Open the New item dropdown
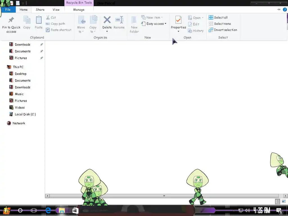Viewport: 288px width, 216px height. [x=152, y=17]
